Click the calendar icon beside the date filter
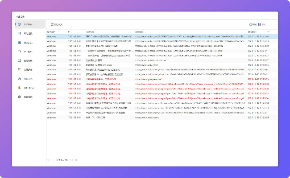 coord(52,24)
